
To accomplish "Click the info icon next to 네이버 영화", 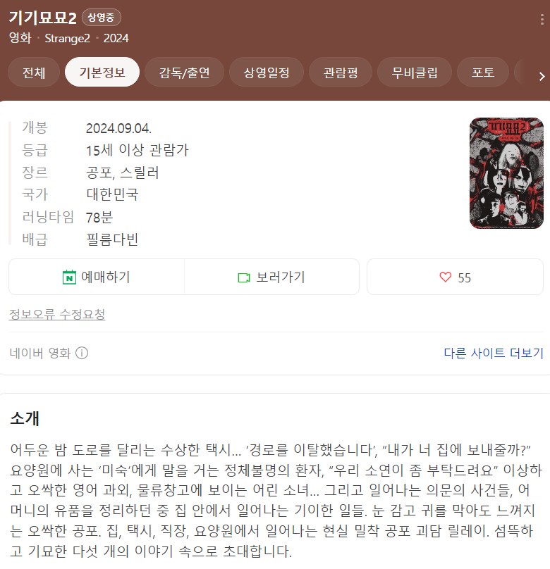I will (82, 353).
